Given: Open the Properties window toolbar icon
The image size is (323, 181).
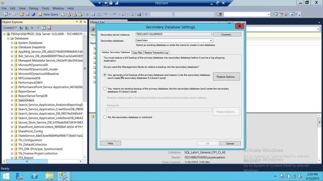Looking at the screenshot, I should coord(281,15).
